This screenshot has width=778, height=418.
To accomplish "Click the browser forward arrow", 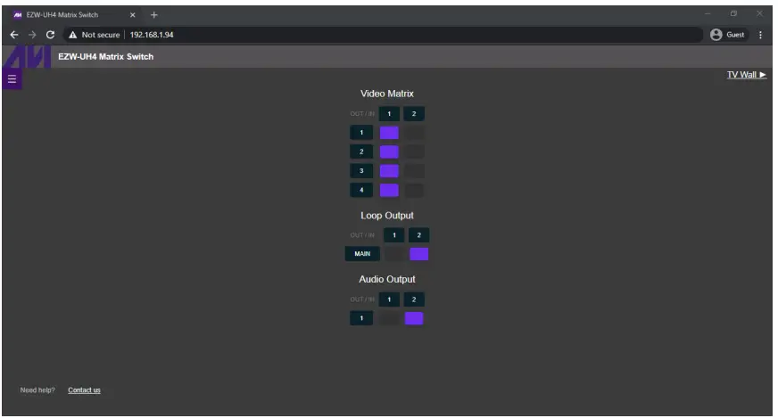I will [32, 35].
